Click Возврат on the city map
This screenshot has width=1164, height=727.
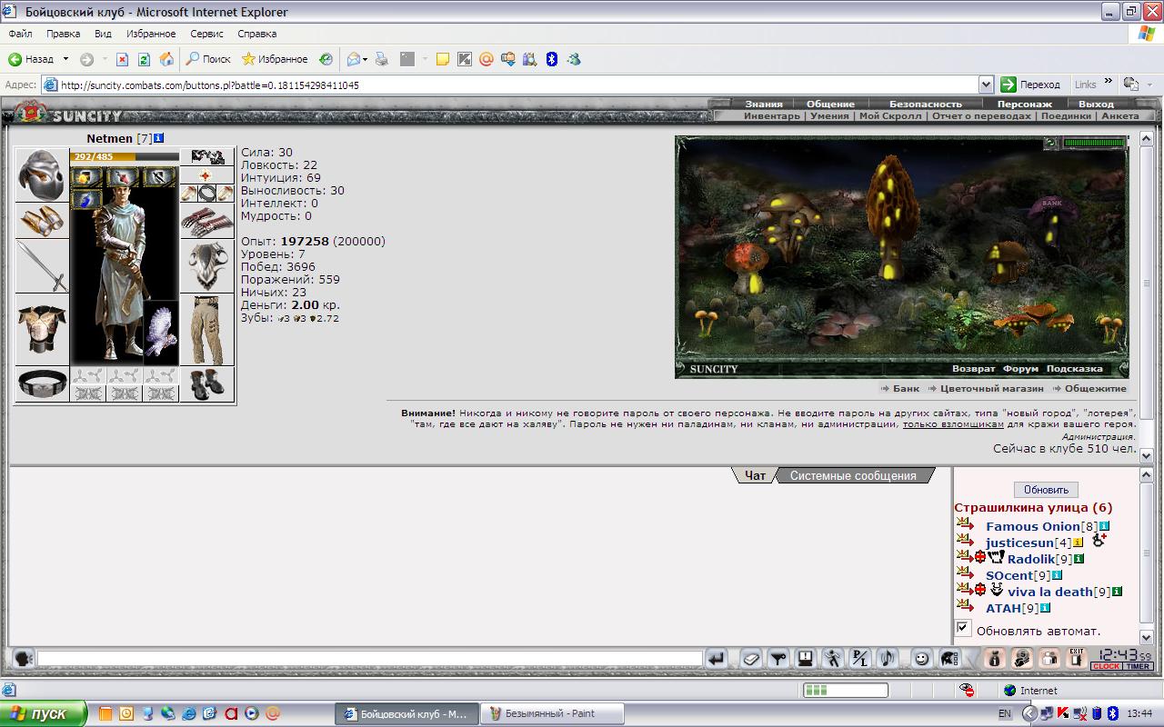click(x=973, y=369)
